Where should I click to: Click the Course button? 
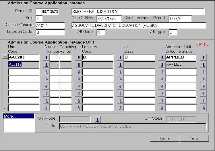pos(164,138)
